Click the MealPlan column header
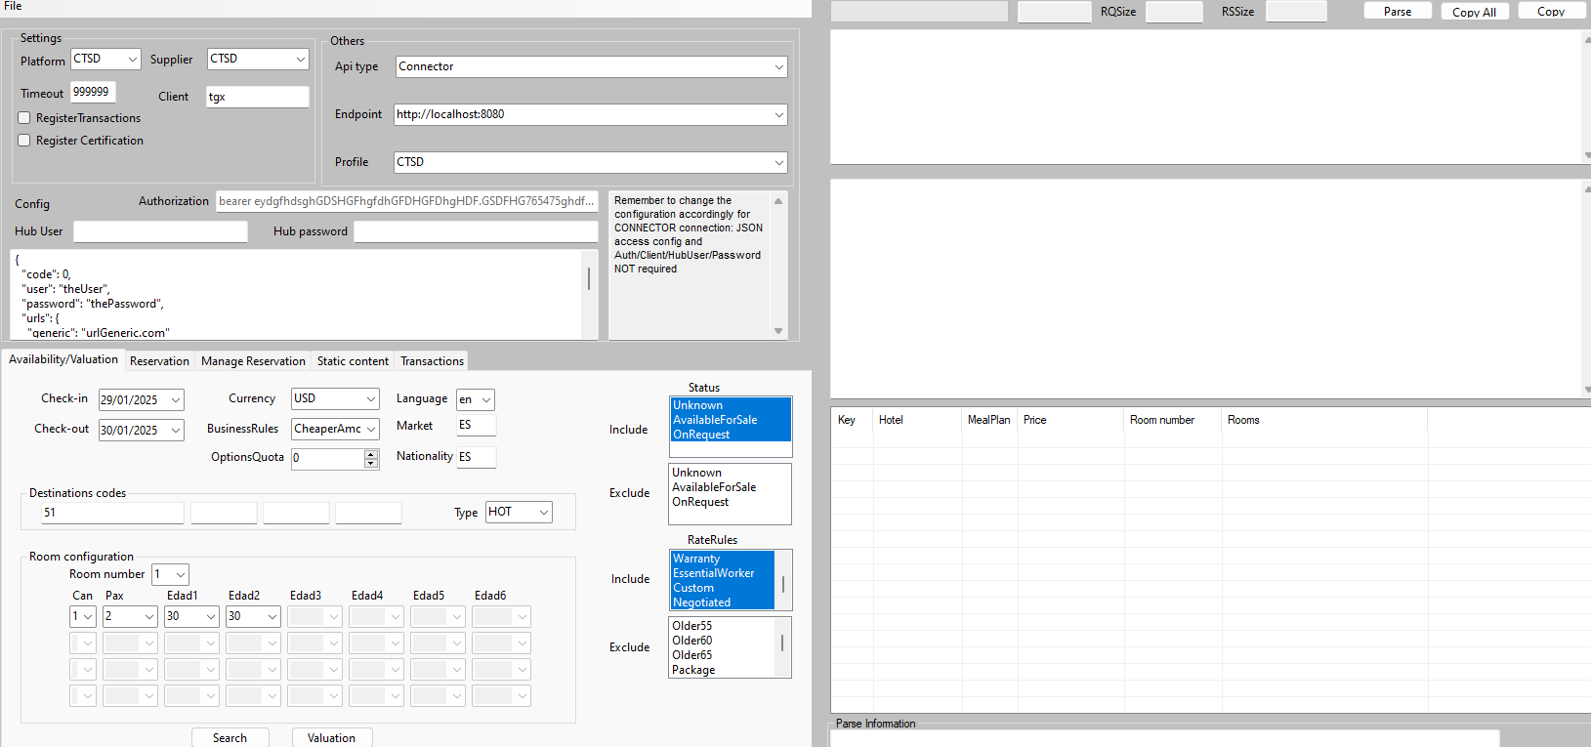Screen dimensions: 1591x747 [988, 420]
